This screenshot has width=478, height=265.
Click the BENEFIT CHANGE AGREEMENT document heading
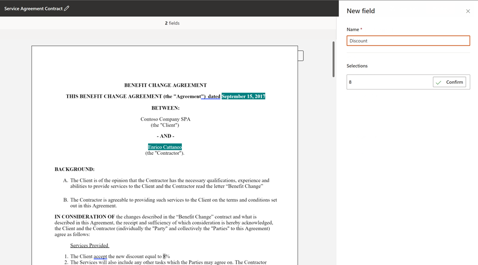(x=165, y=85)
